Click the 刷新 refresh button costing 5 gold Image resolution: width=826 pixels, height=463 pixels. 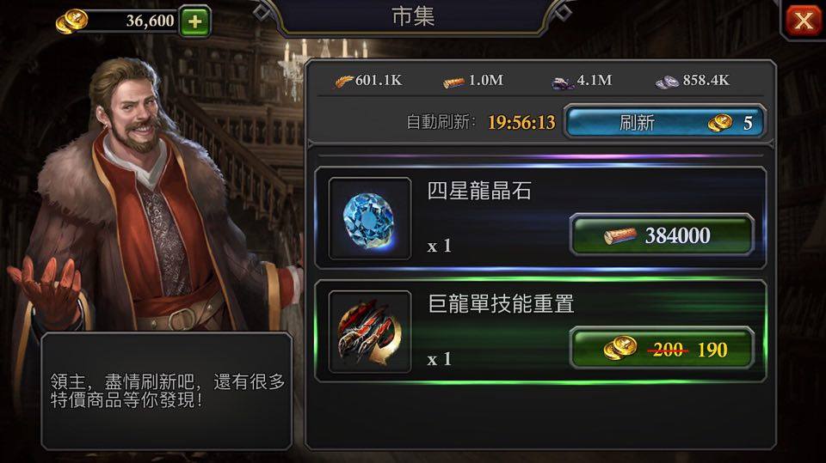(x=665, y=122)
